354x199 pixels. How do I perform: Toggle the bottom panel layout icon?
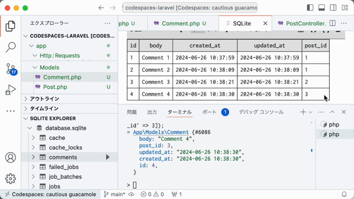pos(322,8)
